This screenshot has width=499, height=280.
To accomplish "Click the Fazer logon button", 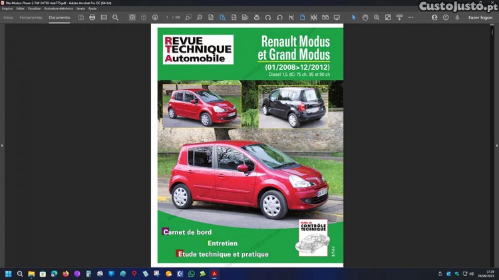I will pyautogui.click(x=480, y=17).
